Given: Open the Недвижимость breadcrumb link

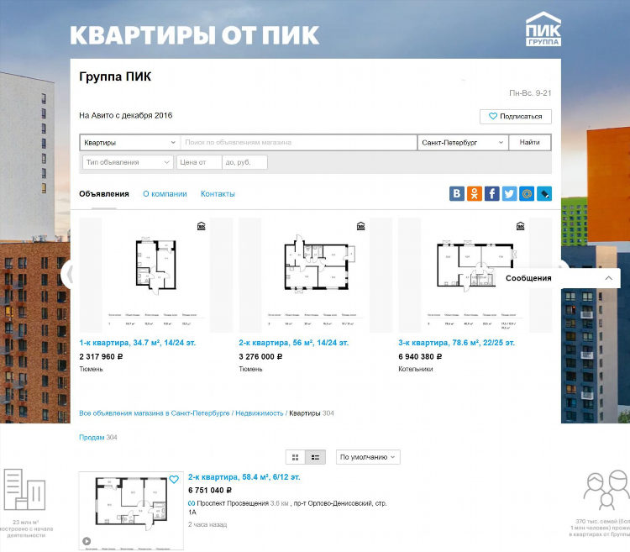Looking at the screenshot, I should pos(260,413).
